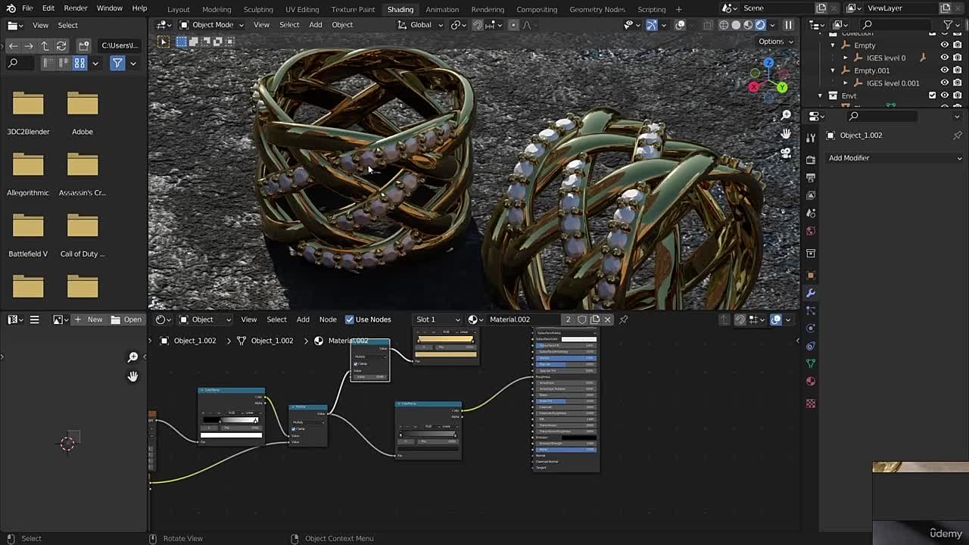
Task: Choose the box select new-selection mode icon
Action: (182, 42)
